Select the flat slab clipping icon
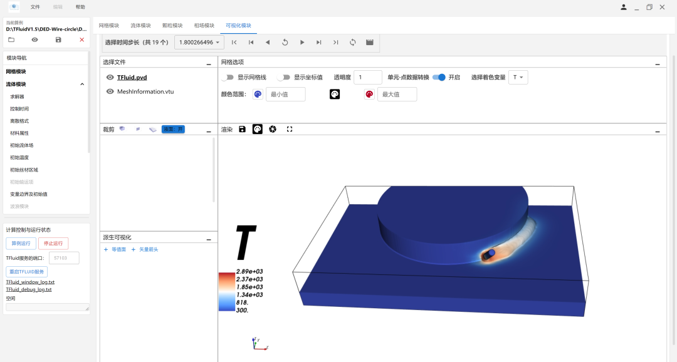The width and height of the screenshot is (677, 362). (153, 130)
